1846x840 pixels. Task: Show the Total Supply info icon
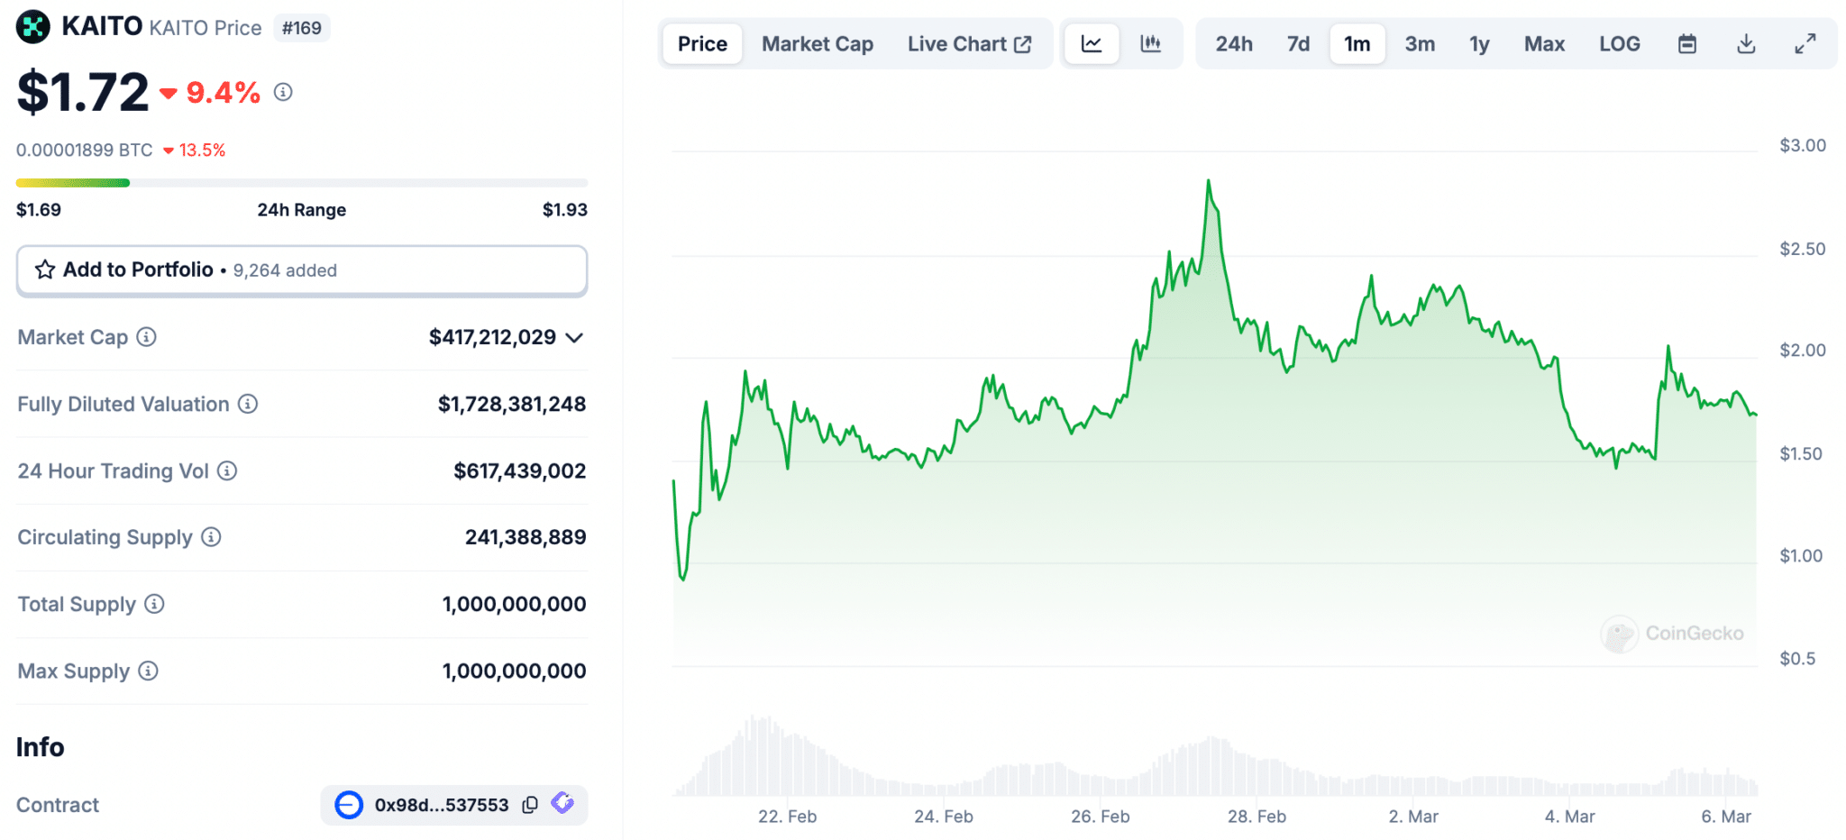tap(154, 604)
